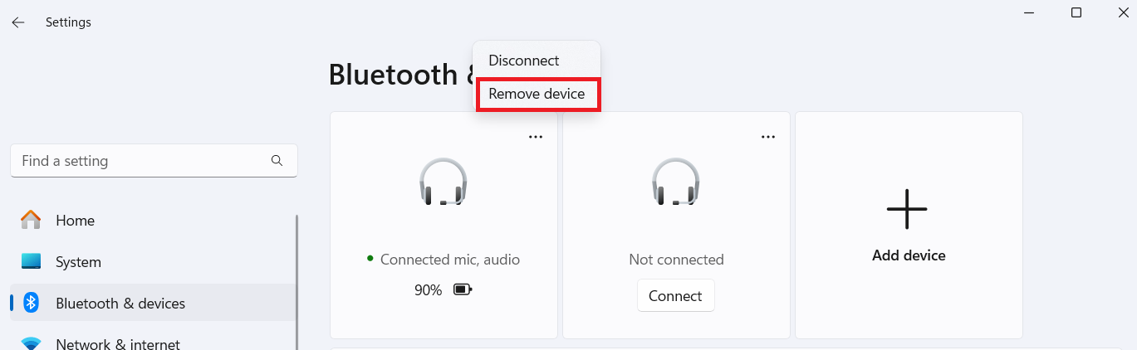Click the Network & internet Wi-Fi icon
Viewport: 1137px width, 350px height.
coord(31,343)
